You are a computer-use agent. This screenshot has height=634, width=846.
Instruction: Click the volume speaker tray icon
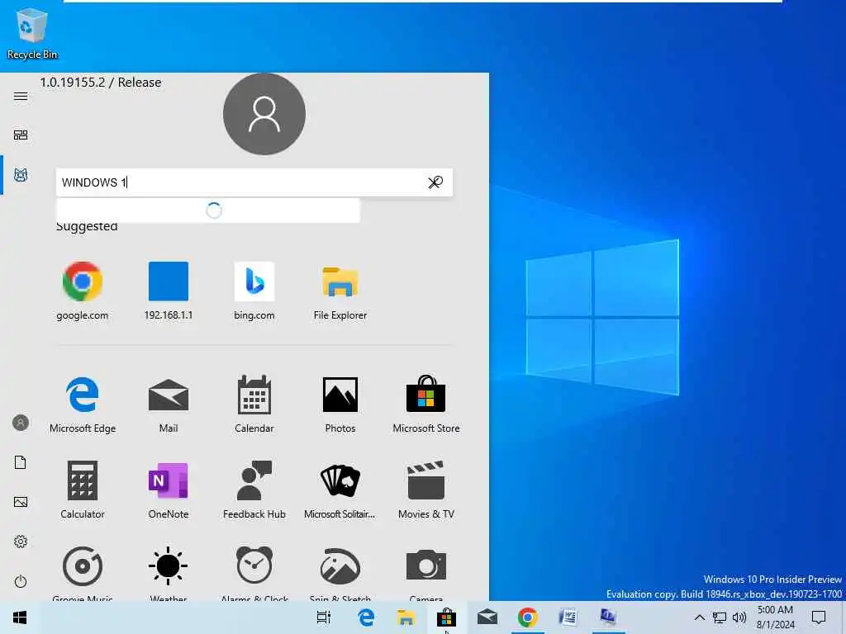click(x=739, y=617)
